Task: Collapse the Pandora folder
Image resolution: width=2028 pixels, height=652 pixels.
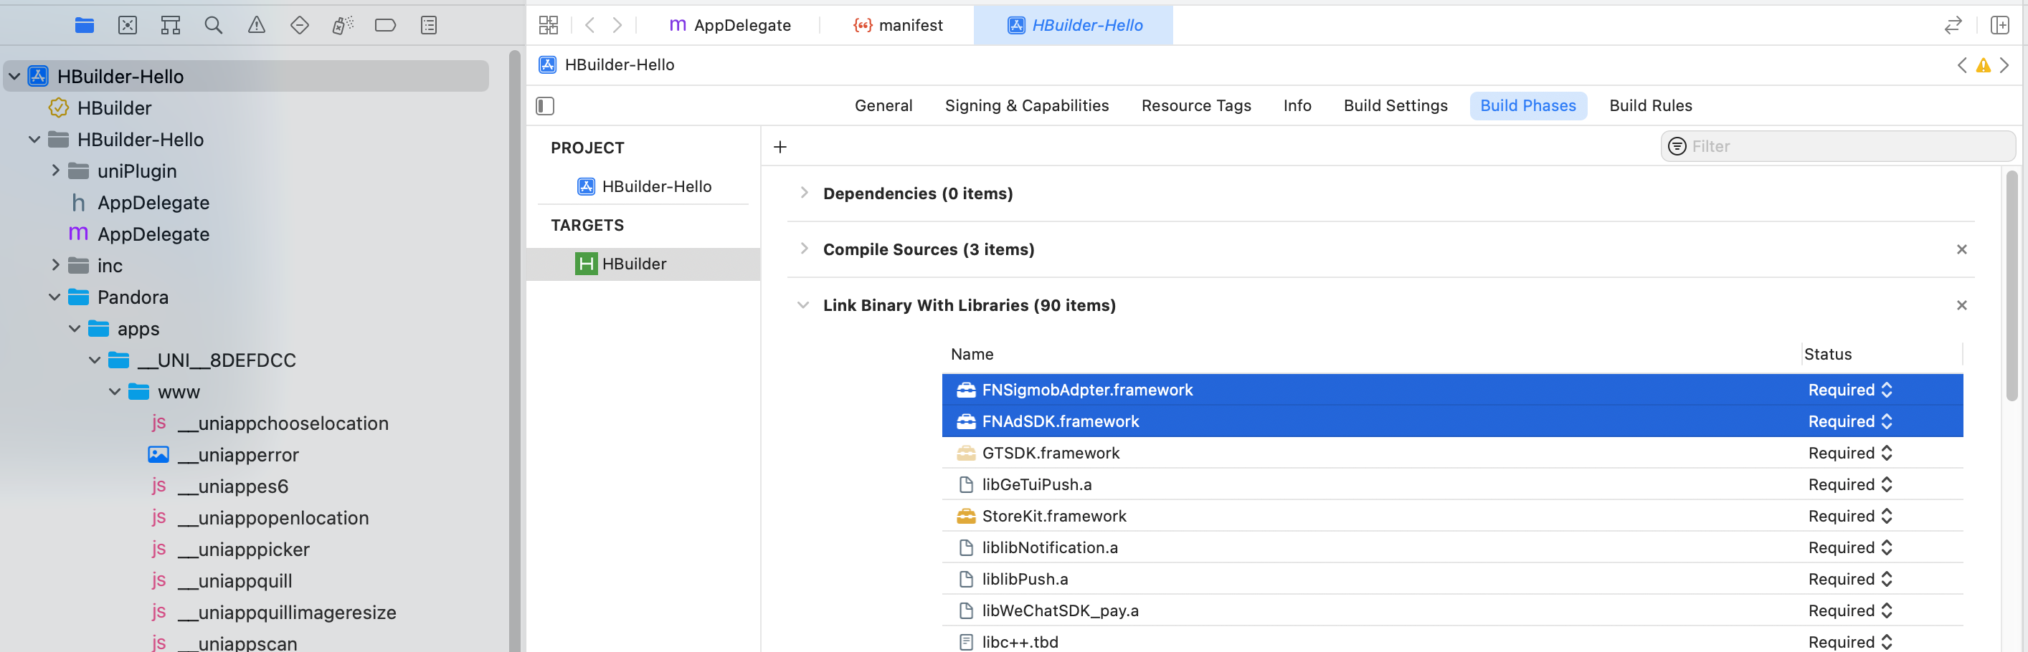Action: pyautogui.click(x=55, y=297)
